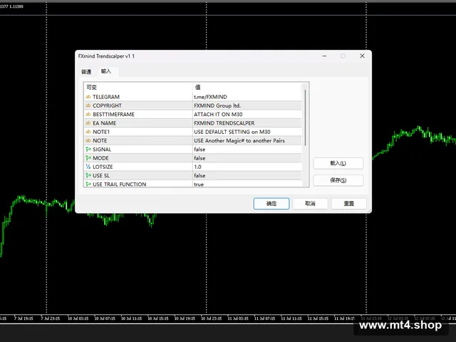Click the fraction icon beside LOTSIZE

click(x=88, y=167)
